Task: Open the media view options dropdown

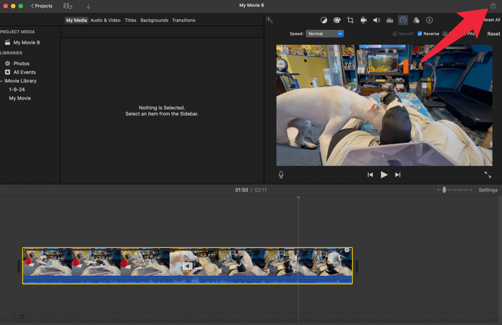Action: [68, 6]
